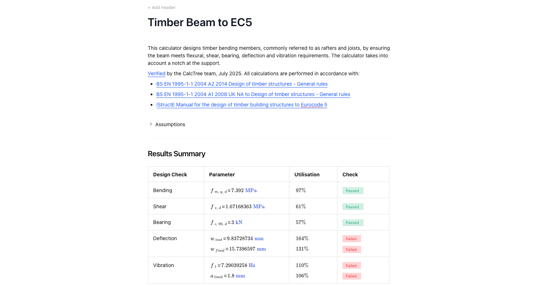This screenshot has width=545, height=286.
Task: Open the IStructE Manual for timber design link
Action: click(x=241, y=105)
